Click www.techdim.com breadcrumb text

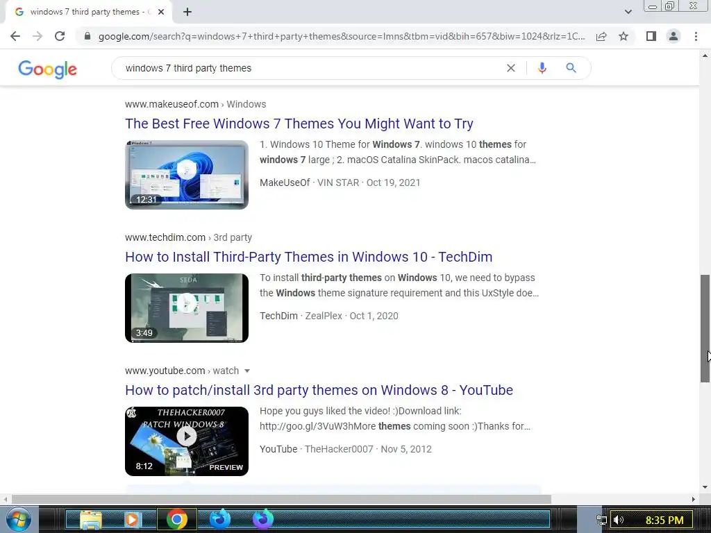coord(165,237)
